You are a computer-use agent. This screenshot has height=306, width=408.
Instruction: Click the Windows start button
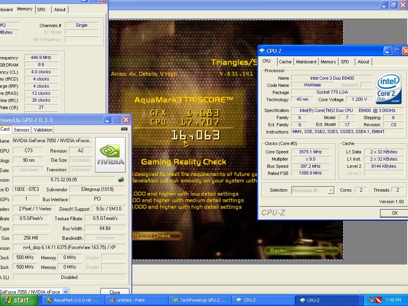point(19,300)
